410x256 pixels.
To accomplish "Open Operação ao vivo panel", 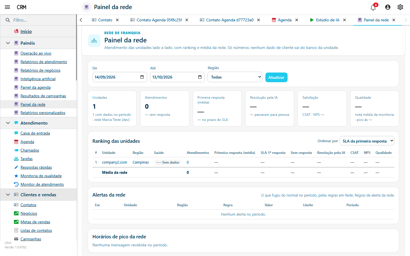I will [x=36, y=53].
